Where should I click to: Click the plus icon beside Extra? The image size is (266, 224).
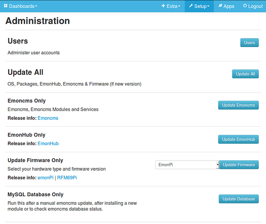[163, 6]
